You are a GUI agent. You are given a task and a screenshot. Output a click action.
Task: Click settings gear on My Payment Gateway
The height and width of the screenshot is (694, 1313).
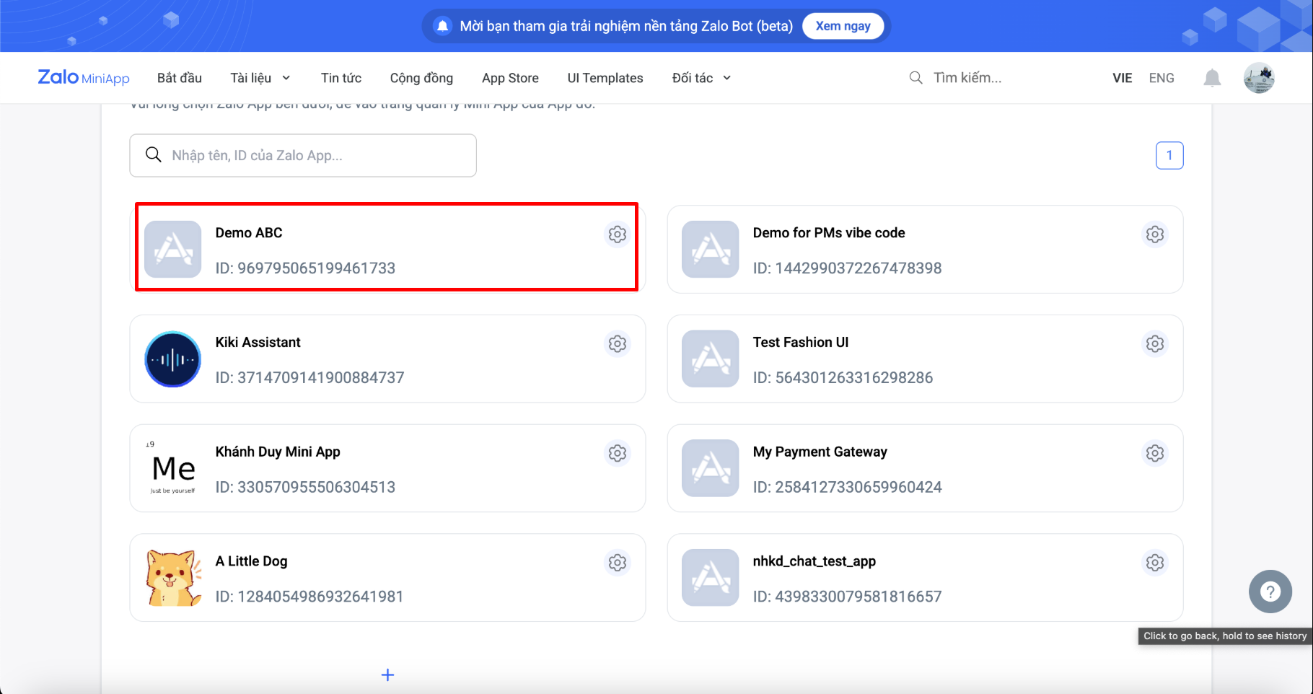[x=1155, y=453]
